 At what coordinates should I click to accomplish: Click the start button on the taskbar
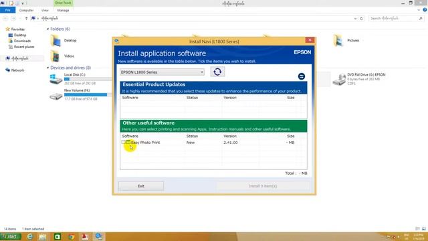pos(11,236)
